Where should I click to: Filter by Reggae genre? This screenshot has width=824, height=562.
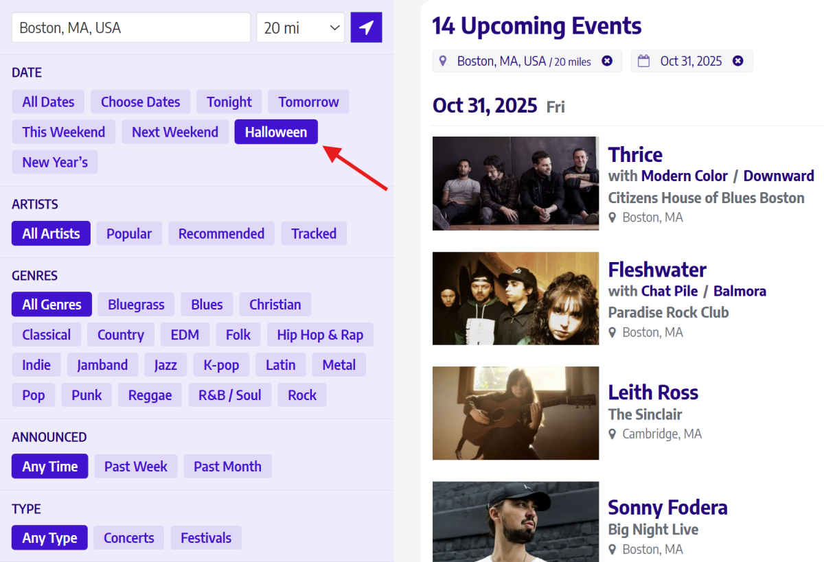150,395
